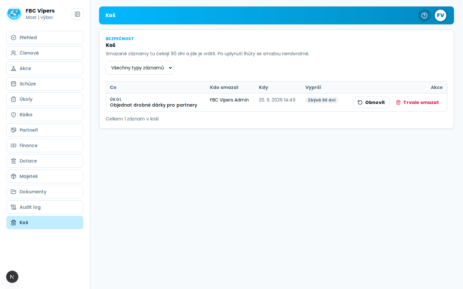Click the Koš trash icon in sidebar
The image size is (463, 289).
click(x=13, y=223)
